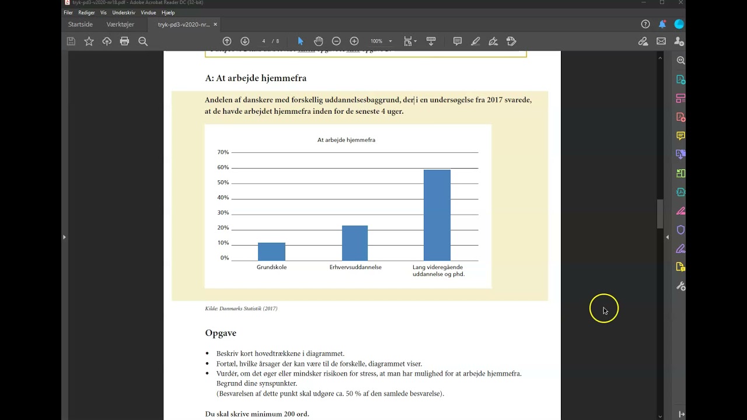Open teal Scan and OCR tool
The width and height of the screenshot is (747, 420).
click(680, 192)
